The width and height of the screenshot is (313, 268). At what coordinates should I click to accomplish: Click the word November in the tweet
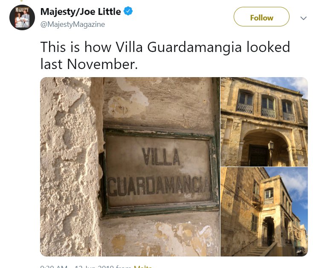[102, 64]
